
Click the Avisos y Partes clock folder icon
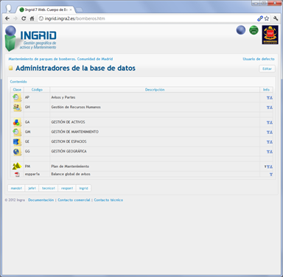[x=17, y=97]
